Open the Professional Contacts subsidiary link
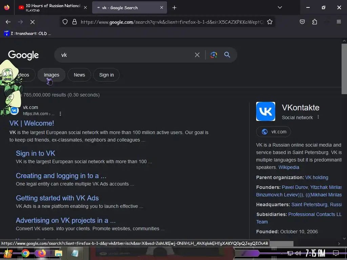 pyautogui.click(x=315, y=214)
